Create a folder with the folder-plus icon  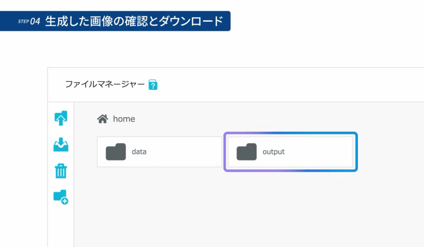click(61, 197)
